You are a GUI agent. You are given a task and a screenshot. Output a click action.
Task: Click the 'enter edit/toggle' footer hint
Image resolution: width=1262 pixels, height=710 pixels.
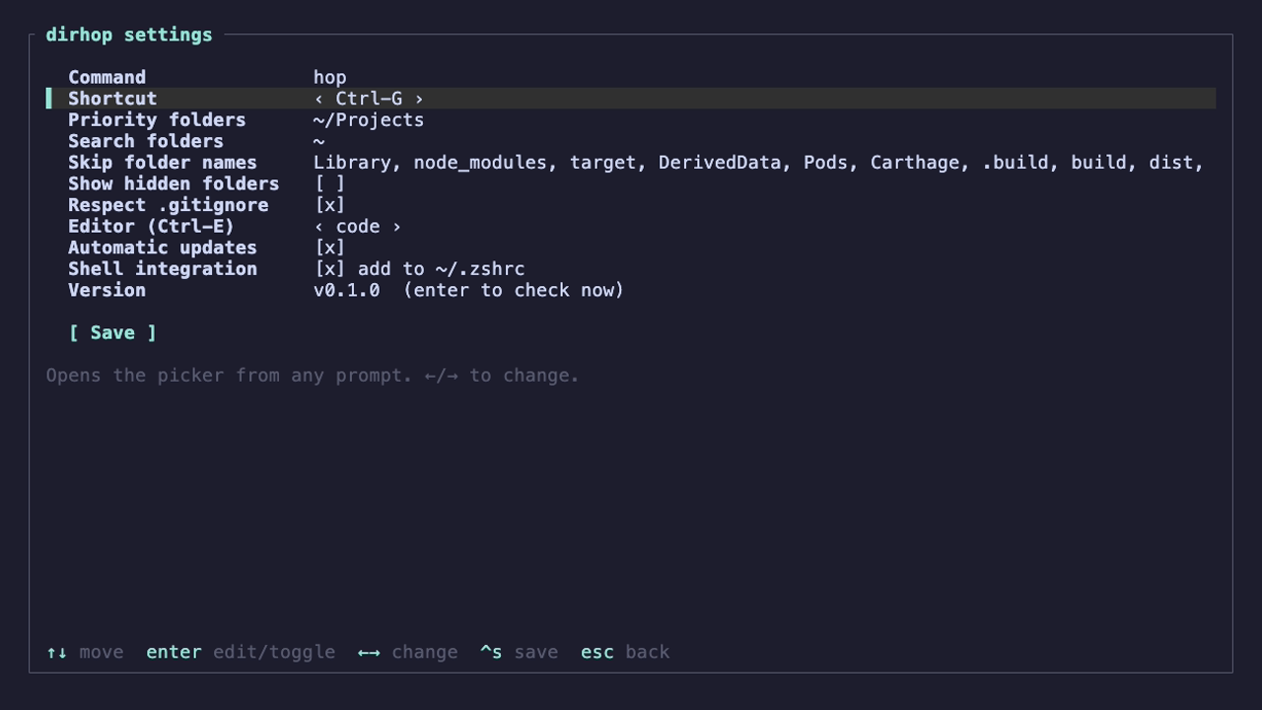(x=241, y=653)
